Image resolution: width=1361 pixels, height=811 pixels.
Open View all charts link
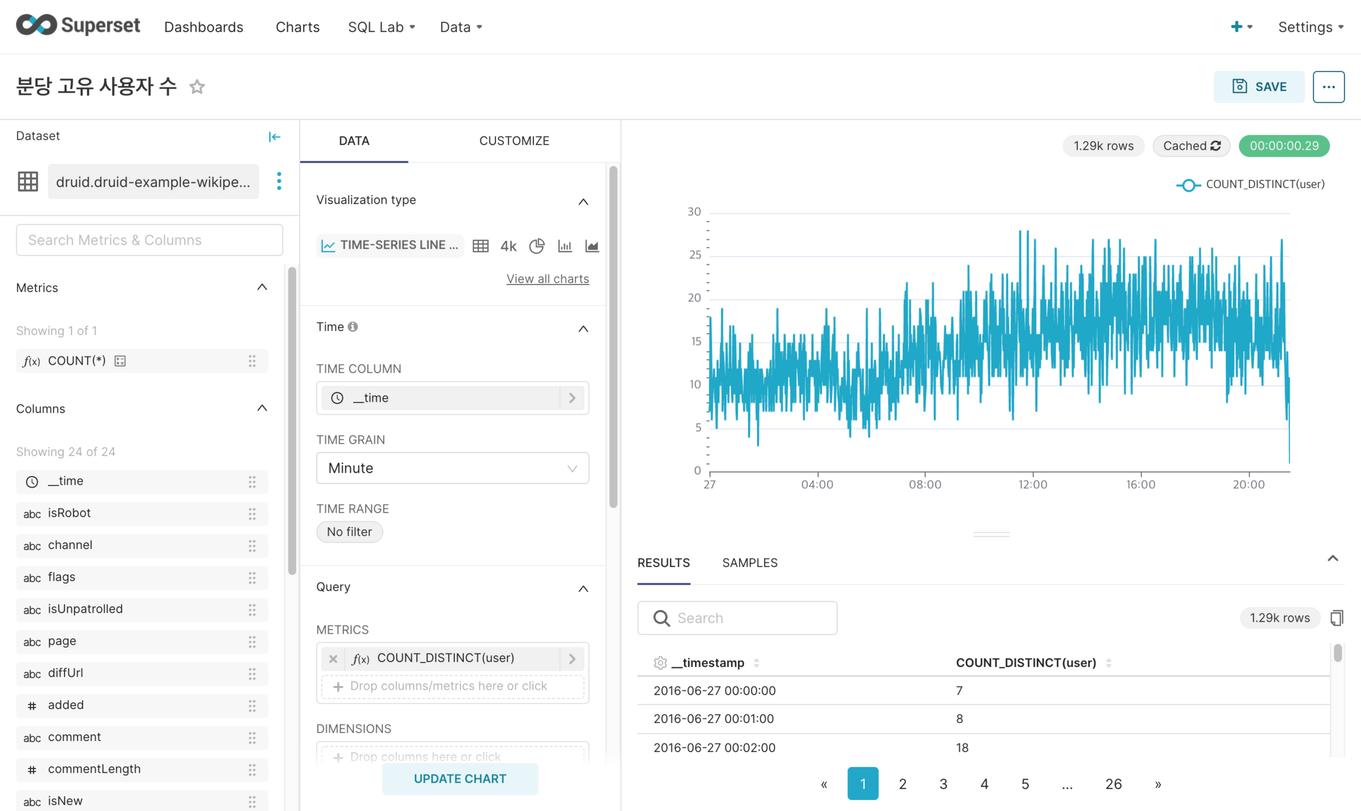(x=547, y=279)
